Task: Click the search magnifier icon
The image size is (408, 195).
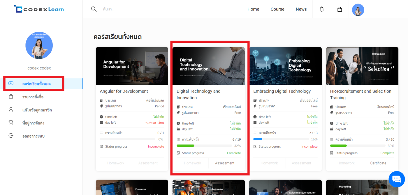Action: point(94,9)
